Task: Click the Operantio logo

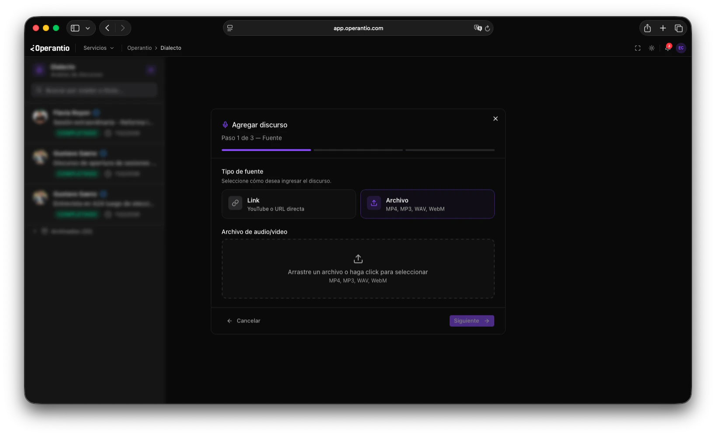Action: click(x=50, y=48)
